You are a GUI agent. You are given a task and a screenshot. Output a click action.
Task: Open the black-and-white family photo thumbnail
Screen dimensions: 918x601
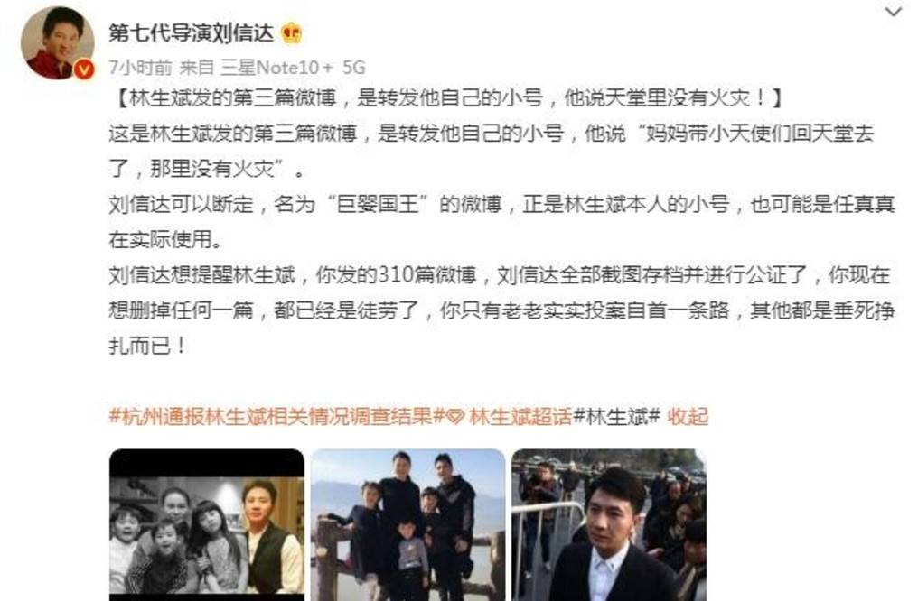pyautogui.click(x=207, y=524)
